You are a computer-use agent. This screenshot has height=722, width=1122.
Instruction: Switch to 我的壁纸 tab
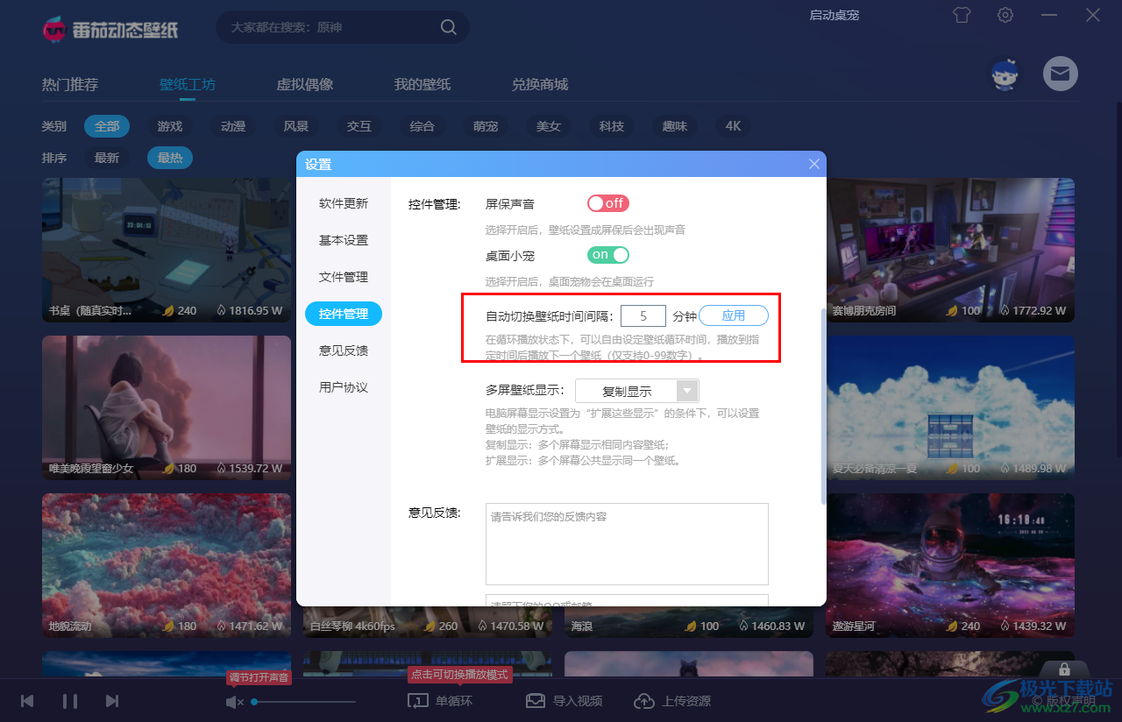click(423, 85)
